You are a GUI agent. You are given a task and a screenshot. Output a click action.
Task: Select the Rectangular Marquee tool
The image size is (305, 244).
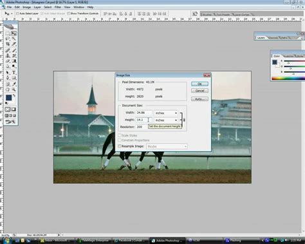[8, 33]
